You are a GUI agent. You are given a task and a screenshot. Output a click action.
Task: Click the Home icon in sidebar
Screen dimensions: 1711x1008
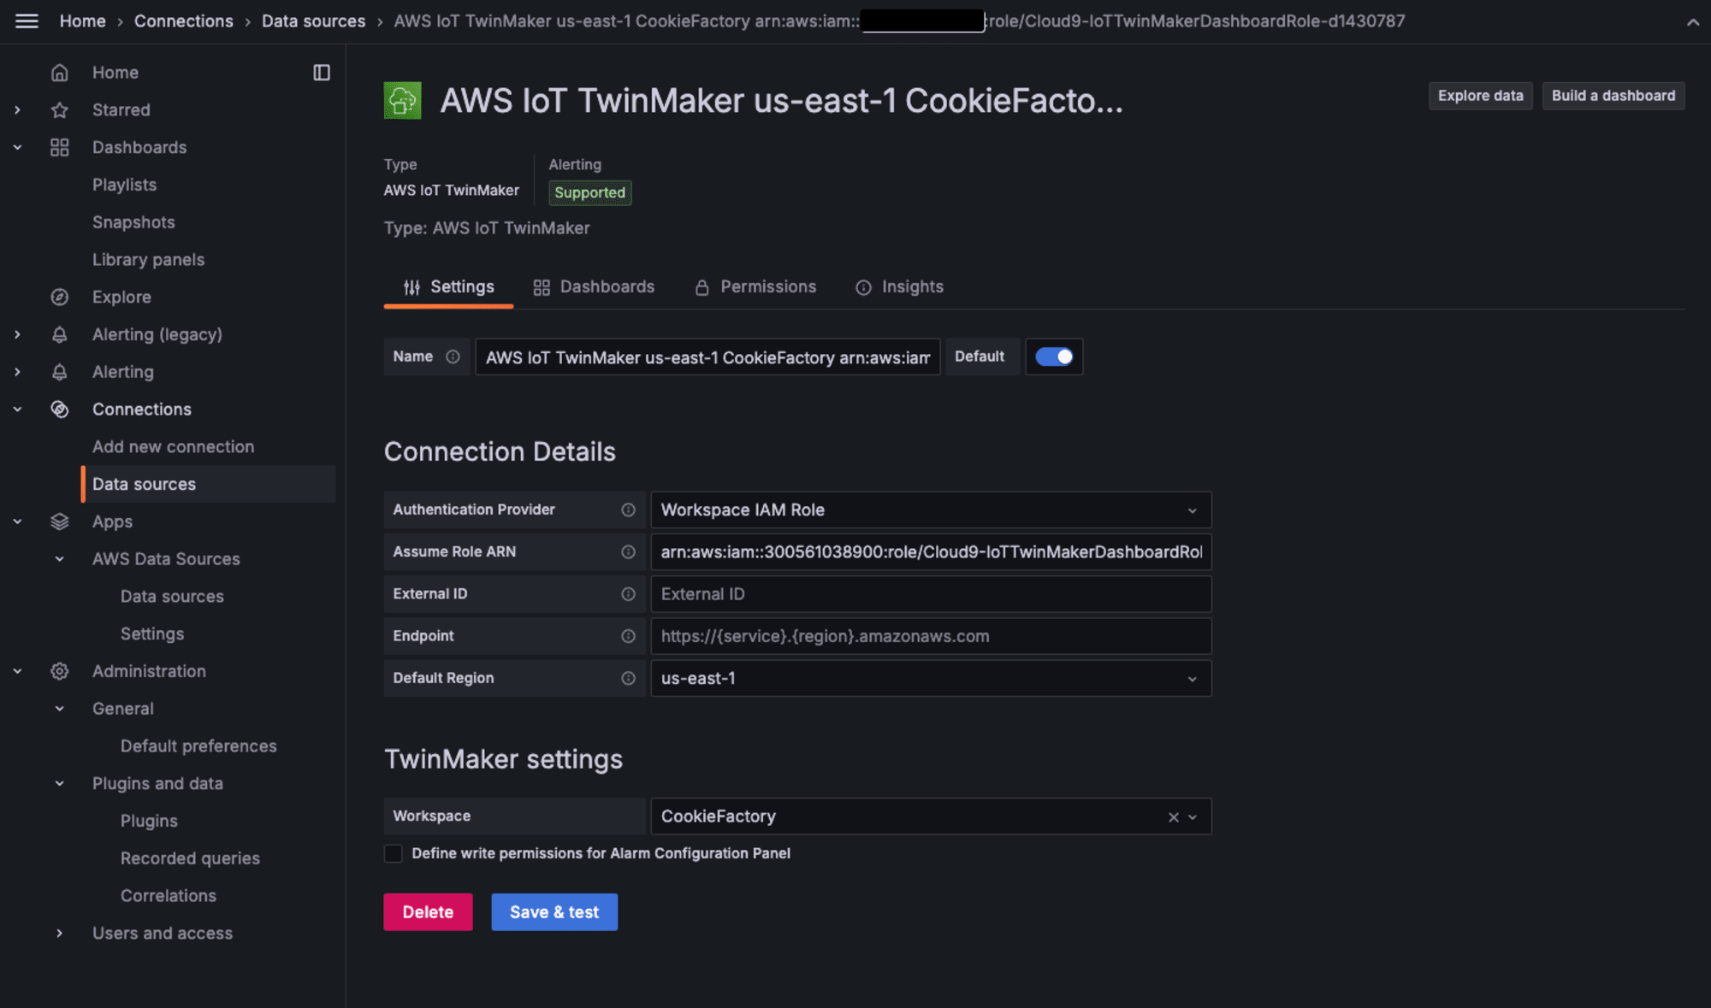59,73
